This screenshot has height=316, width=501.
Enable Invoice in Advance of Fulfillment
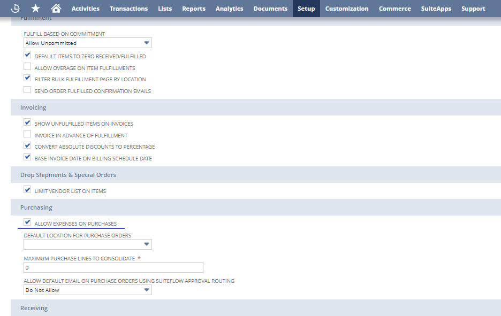tap(27, 134)
